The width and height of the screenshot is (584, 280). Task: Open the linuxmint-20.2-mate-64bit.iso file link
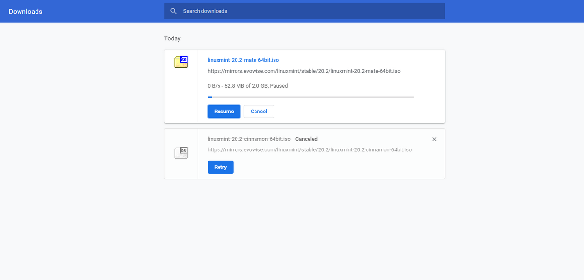243,60
